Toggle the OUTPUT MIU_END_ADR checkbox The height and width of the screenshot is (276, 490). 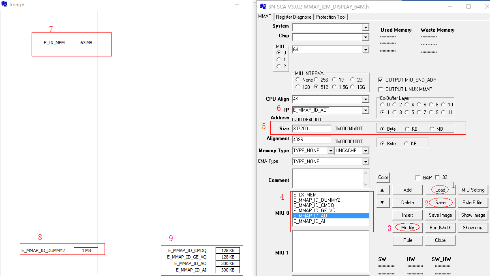[x=381, y=80]
